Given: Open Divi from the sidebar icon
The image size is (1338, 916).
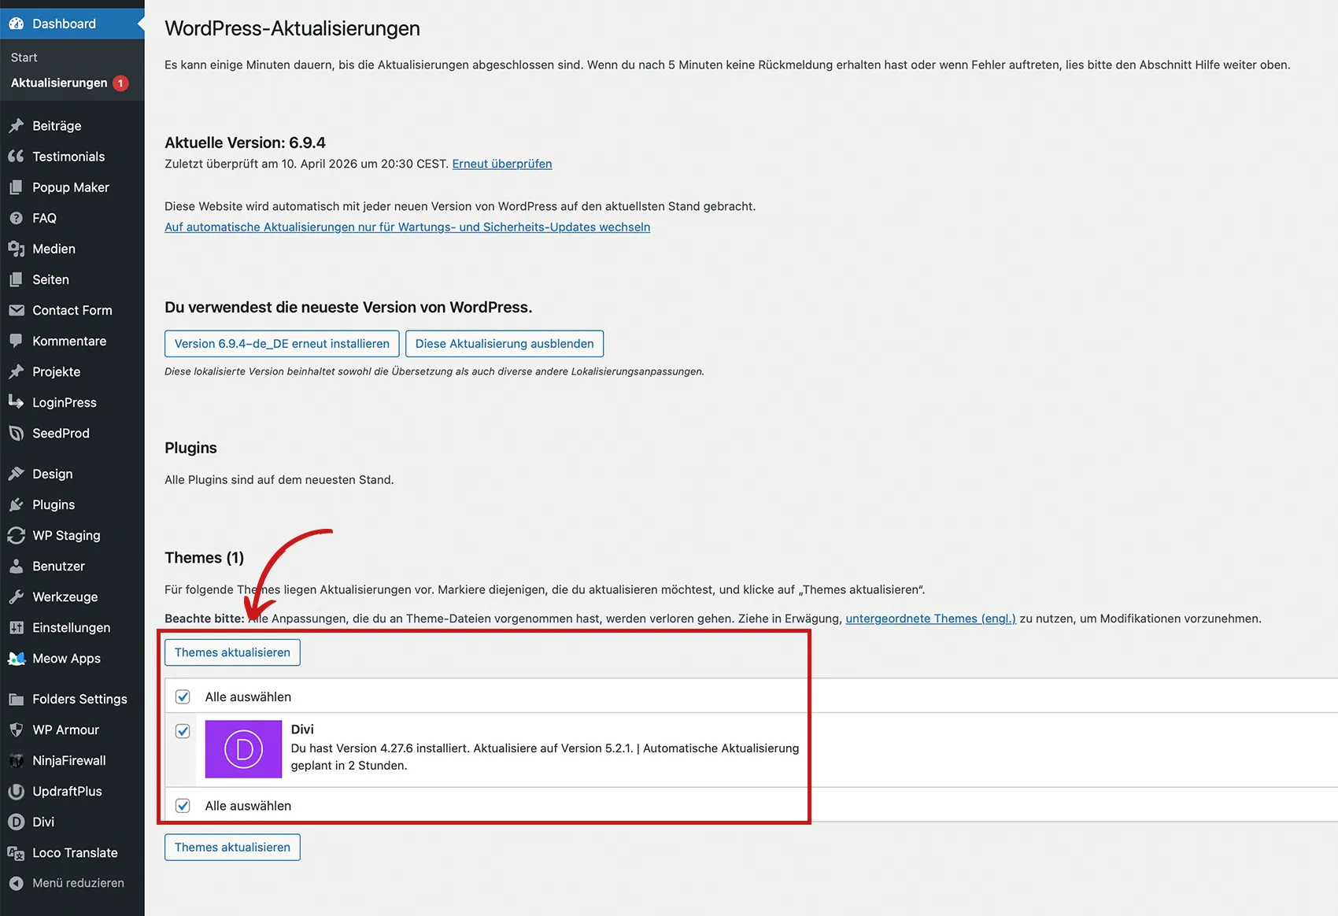Looking at the screenshot, I should point(17,822).
